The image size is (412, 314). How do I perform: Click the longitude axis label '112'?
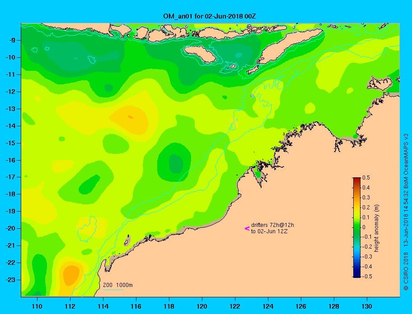[x=70, y=306]
